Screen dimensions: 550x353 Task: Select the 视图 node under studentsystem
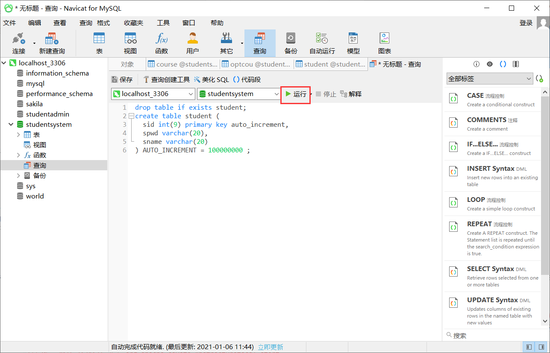click(40, 145)
